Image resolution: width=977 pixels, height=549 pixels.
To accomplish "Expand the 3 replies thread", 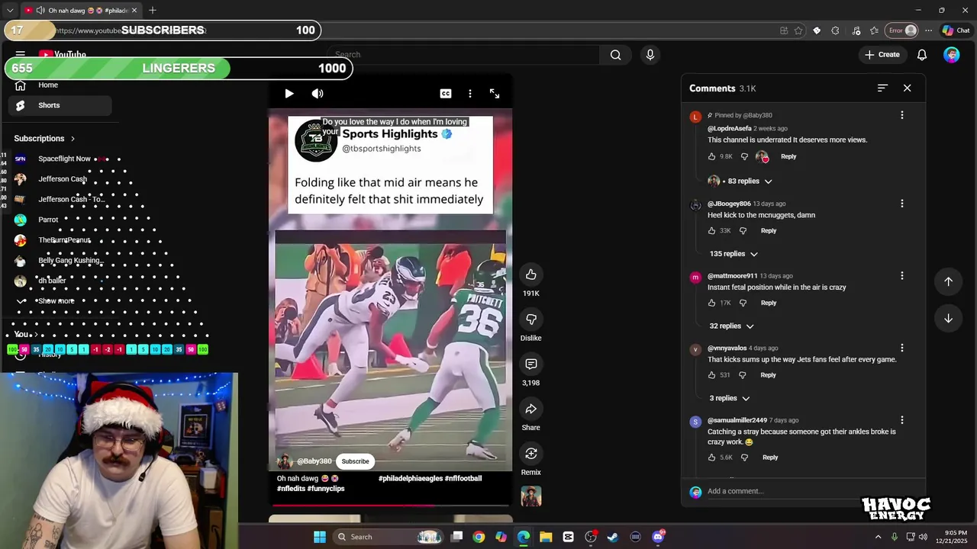I will tap(729, 399).
